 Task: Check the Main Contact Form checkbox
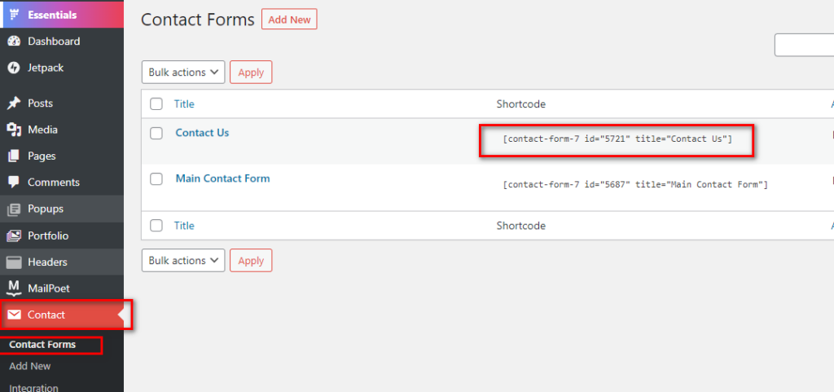coord(156,179)
